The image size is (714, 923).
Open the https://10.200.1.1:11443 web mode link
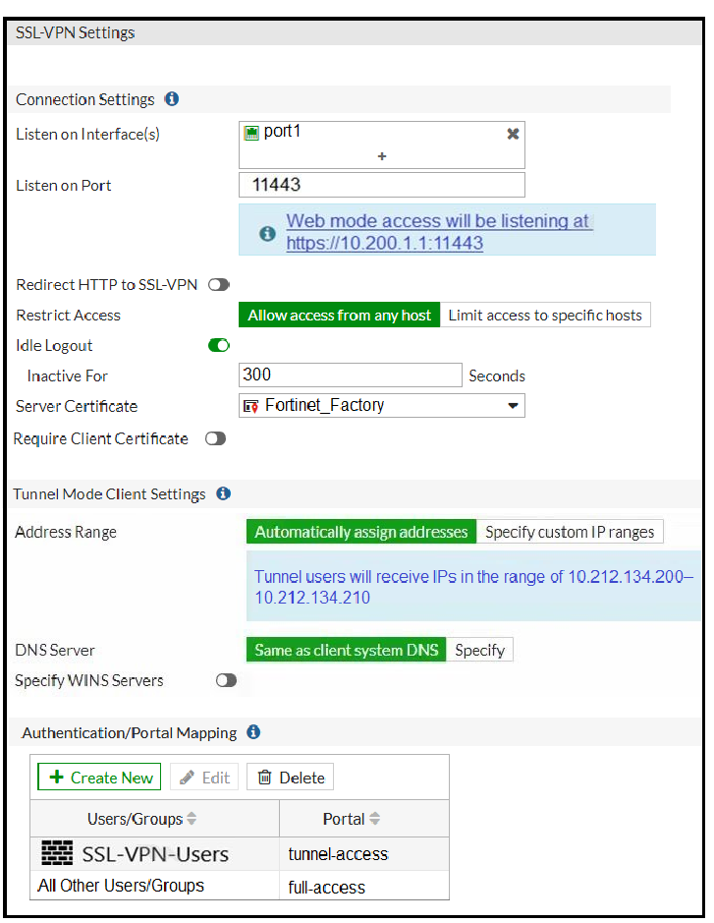click(384, 243)
